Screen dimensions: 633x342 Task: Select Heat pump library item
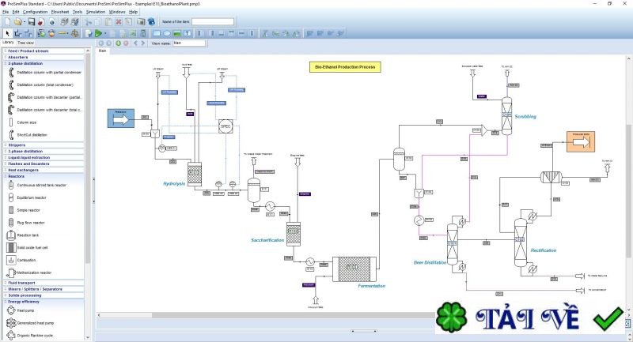pyautogui.click(x=25, y=310)
